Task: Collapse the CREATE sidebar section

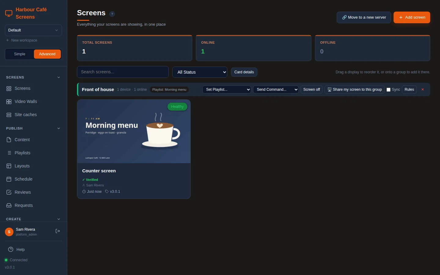Action: pyautogui.click(x=59, y=219)
